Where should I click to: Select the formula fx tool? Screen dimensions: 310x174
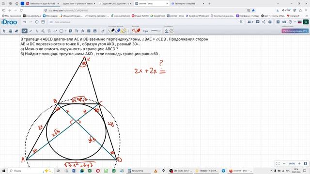click(83, 31)
